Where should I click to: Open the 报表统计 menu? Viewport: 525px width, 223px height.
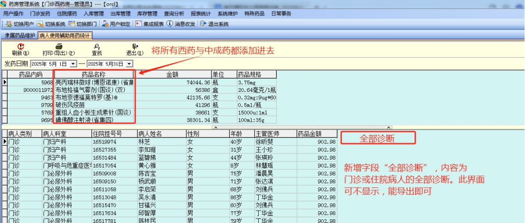(201, 14)
